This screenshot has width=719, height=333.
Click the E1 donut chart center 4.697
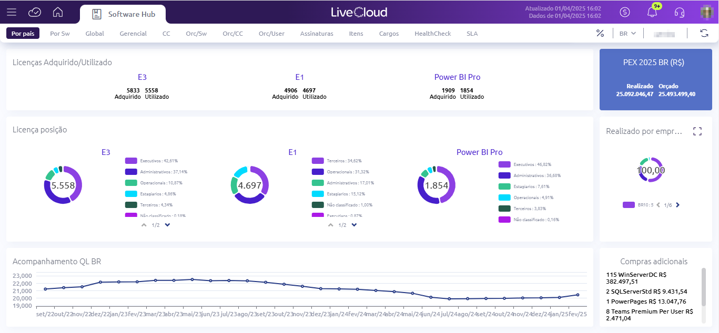coord(250,185)
